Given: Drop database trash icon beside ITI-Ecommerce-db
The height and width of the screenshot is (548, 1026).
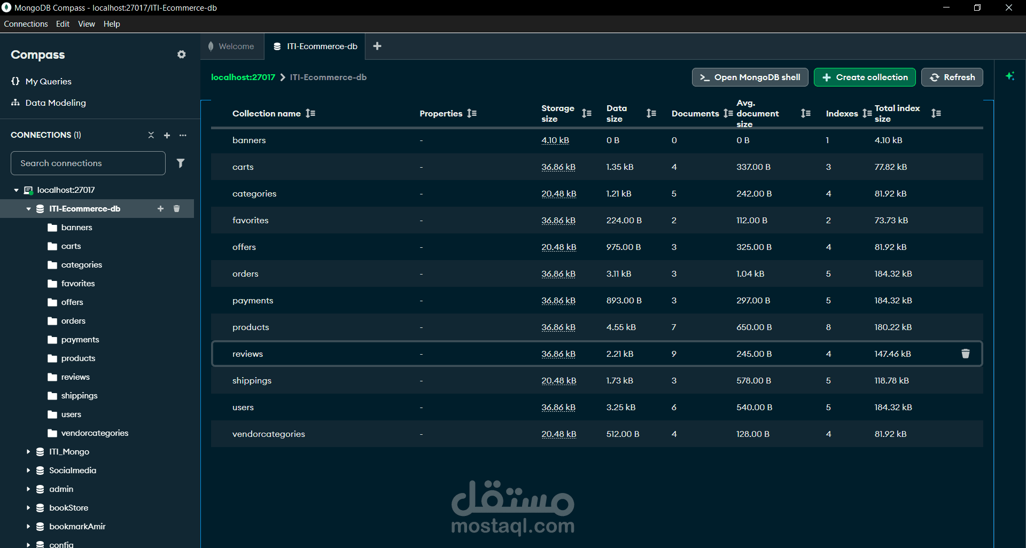Looking at the screenshot, I should click(176, 208).
